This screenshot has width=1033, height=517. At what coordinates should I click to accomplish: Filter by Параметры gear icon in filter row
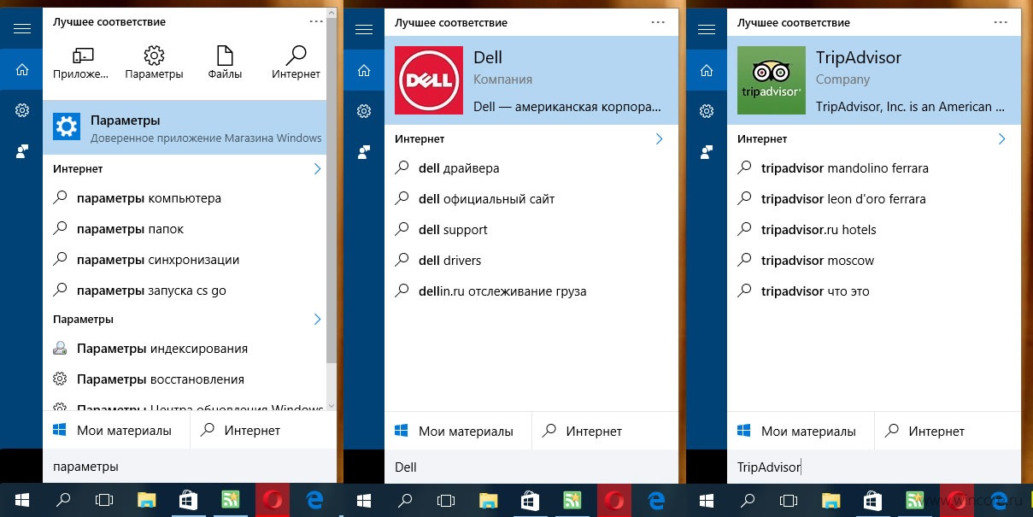click(154, 64)
